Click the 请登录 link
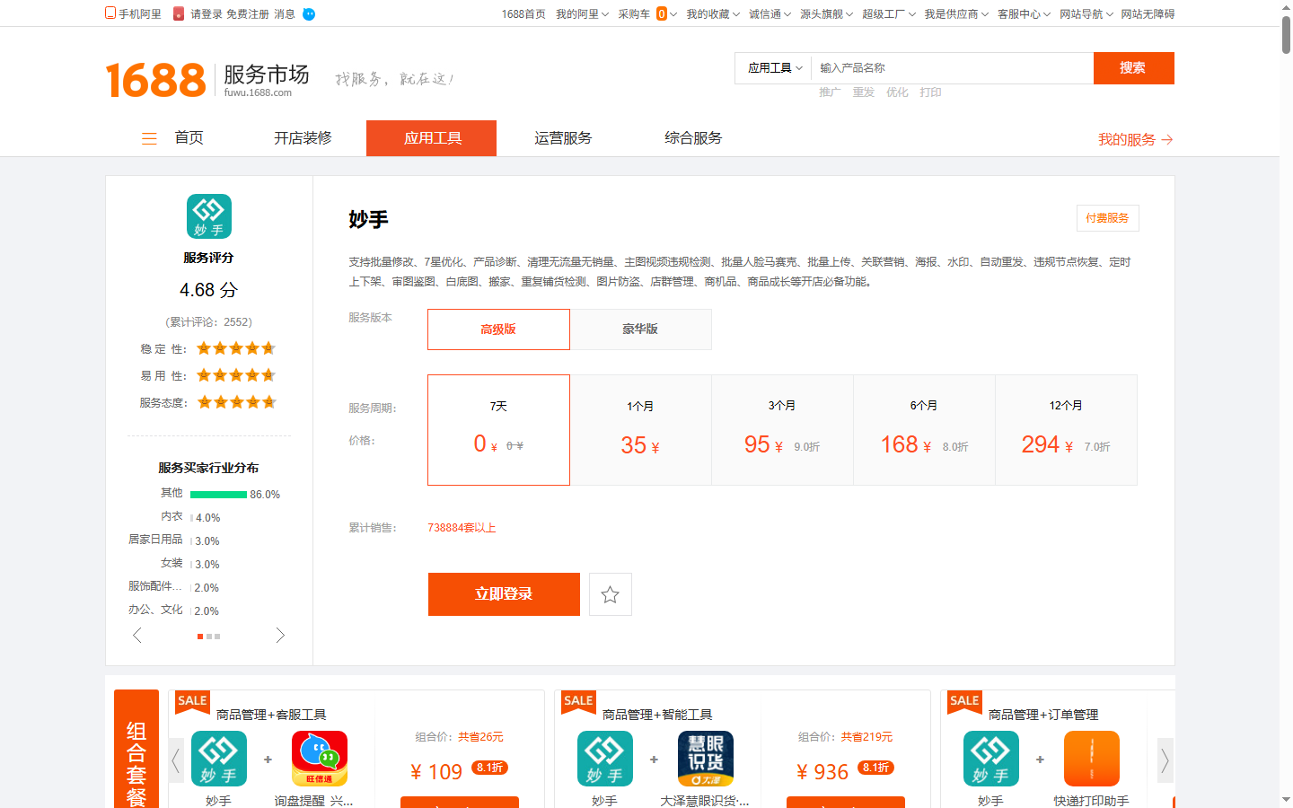 [x=207, y=14]
